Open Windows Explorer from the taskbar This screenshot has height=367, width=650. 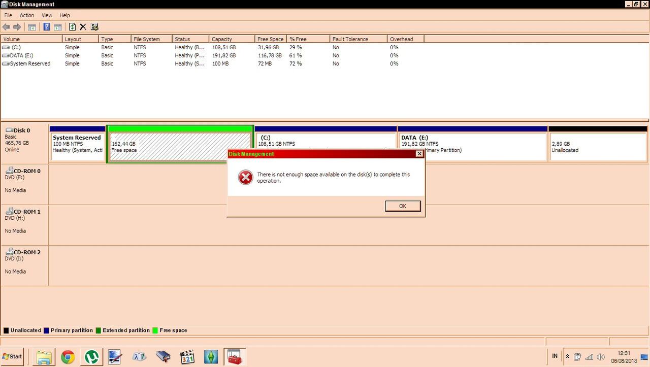point(45,356)
